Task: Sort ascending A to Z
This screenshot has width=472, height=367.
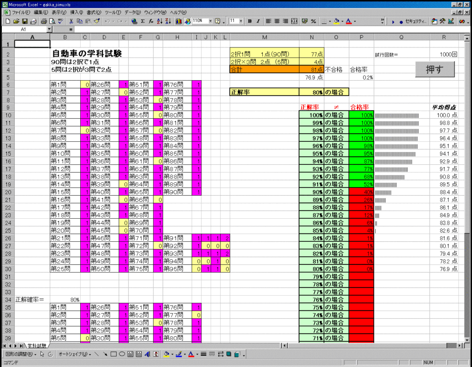Action: click(160, 21)
